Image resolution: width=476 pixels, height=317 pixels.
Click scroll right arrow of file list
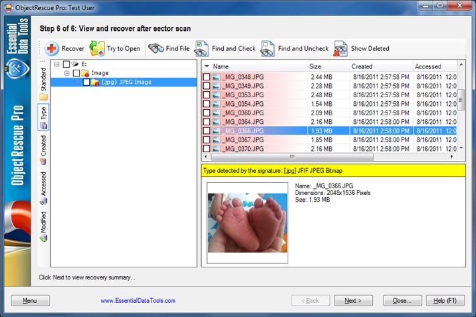(x=452, y=157)
